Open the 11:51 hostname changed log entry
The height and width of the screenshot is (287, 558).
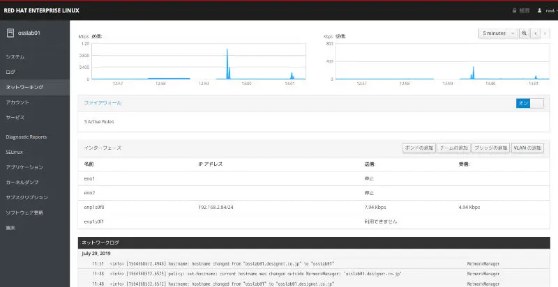pos(313,264)
